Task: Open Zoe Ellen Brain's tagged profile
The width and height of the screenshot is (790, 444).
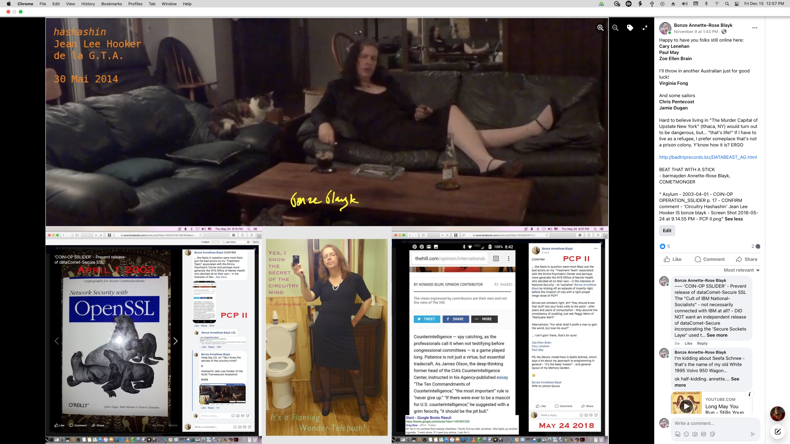Action: tap(675, 59)
